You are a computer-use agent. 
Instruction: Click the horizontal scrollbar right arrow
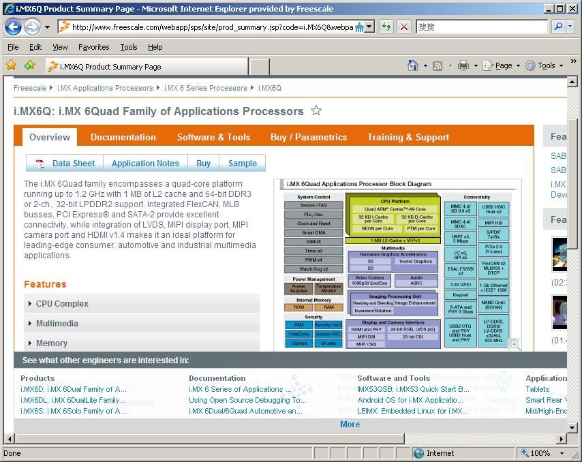coord(562,439)
